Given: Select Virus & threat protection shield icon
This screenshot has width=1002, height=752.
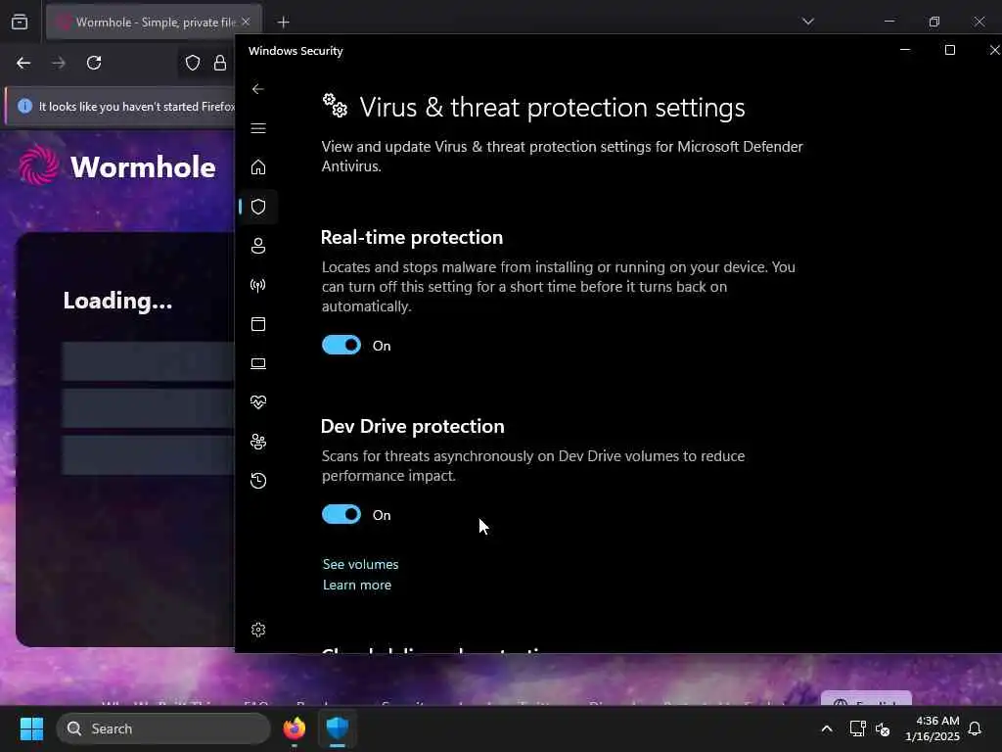Looking at the screenshot, I should pyautogui.click(x=258, y=207).
